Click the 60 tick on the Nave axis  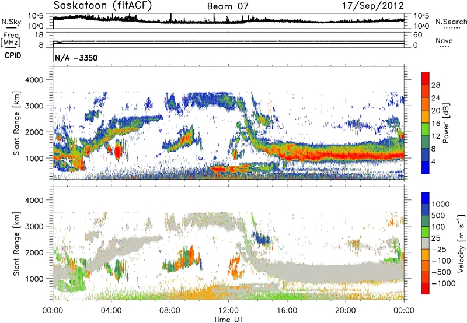click(x=417, y=35)
